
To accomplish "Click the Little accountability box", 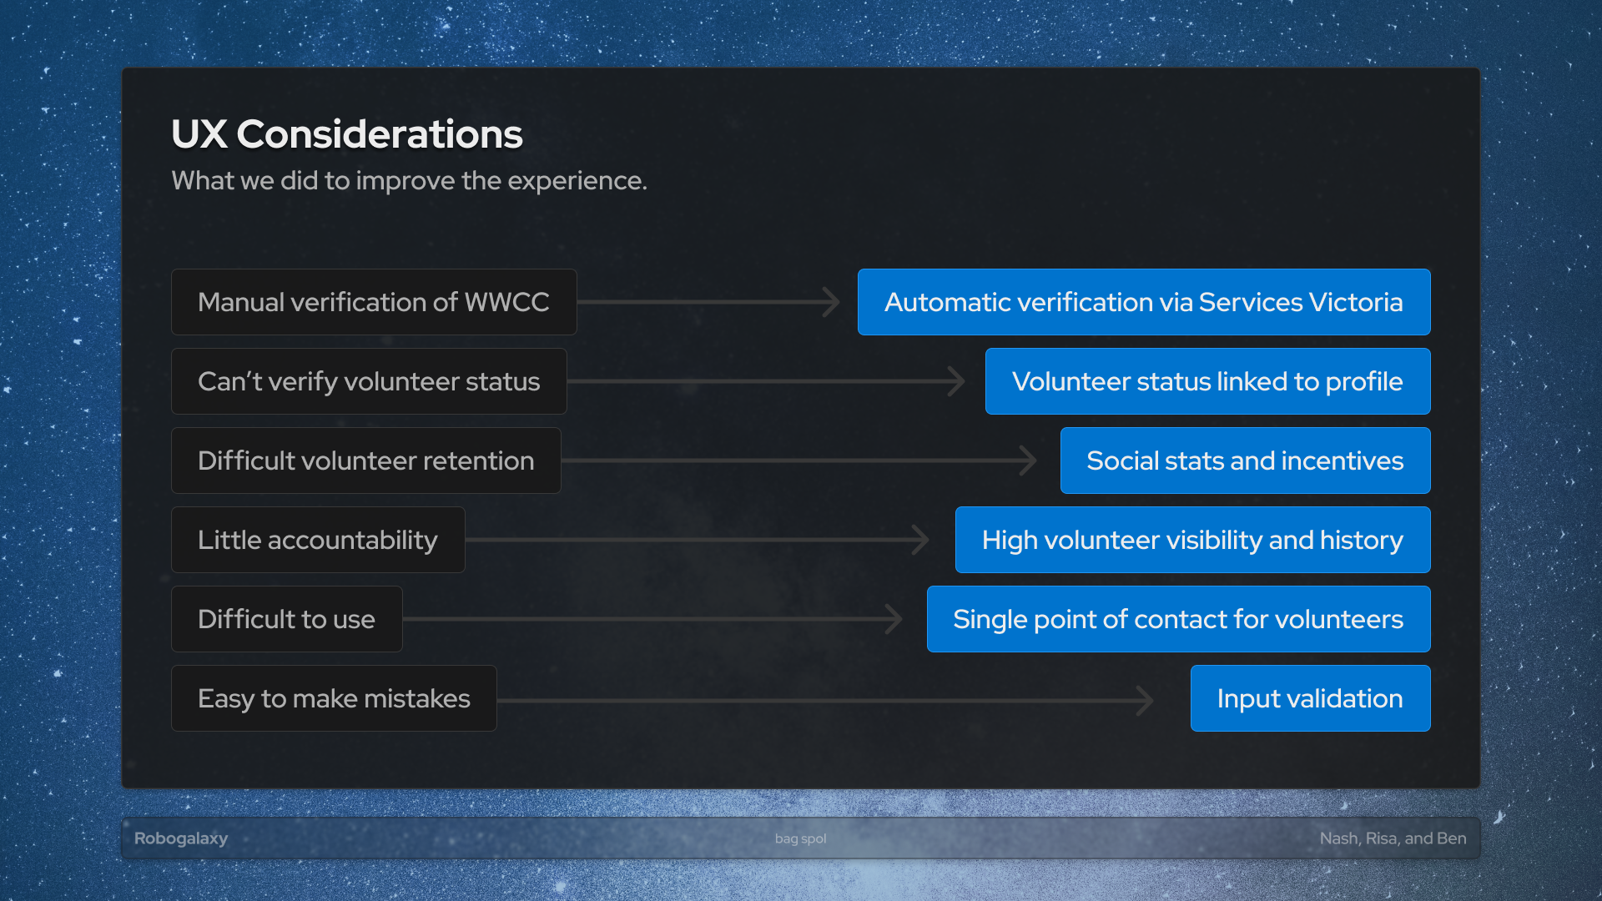I will pos(318,540).
